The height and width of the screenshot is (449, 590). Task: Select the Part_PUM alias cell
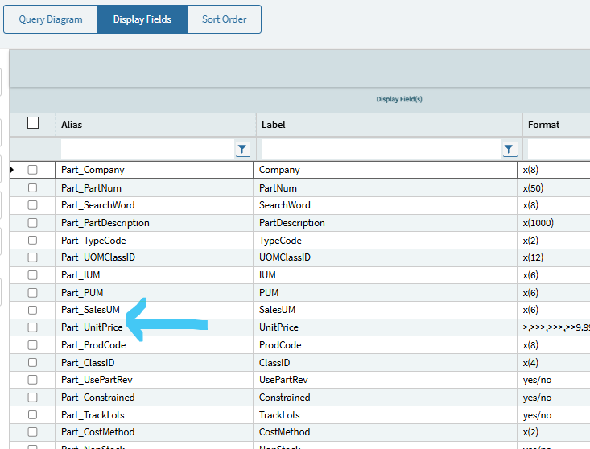tap(155, 293)
